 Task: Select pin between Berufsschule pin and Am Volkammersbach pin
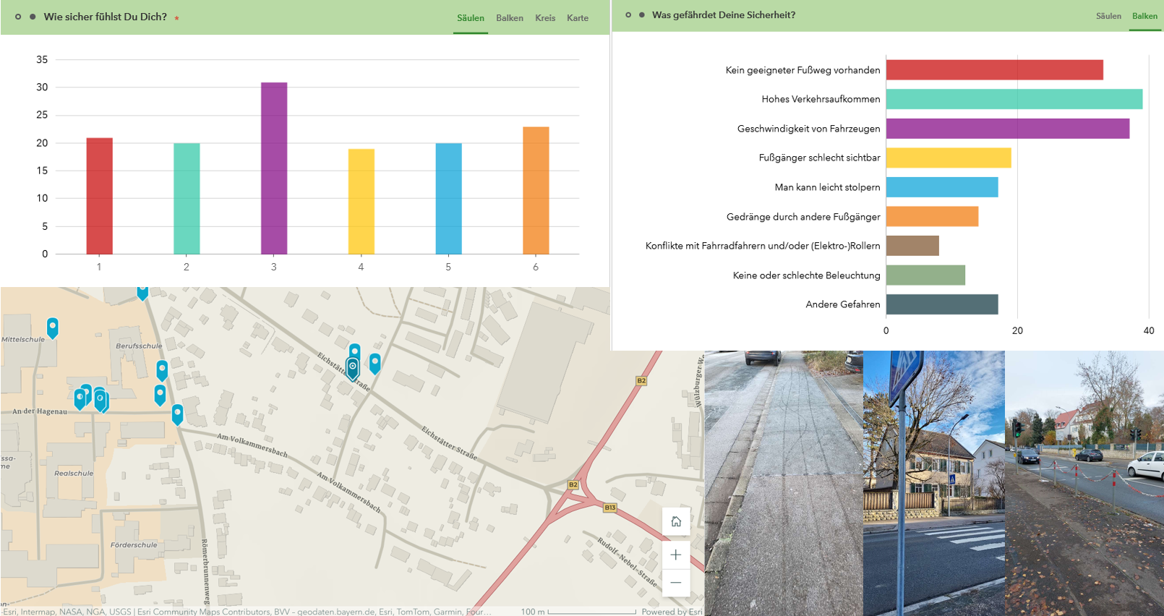coord(160,395)
